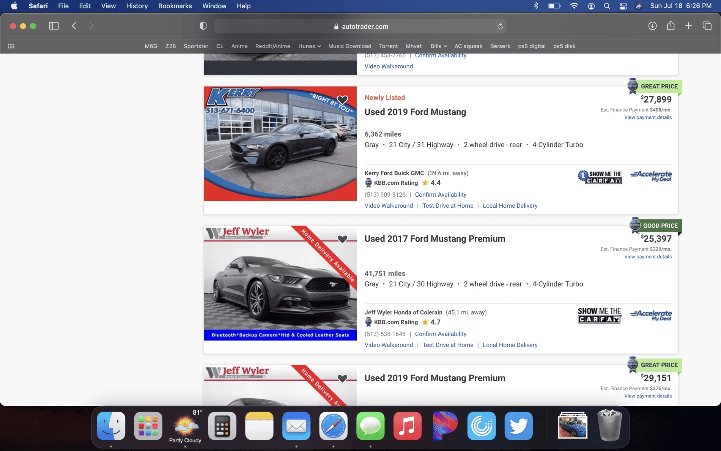Click Test Drive at Home for Kerry Ford
The width and height of the screenshot is (721, 451).
coord(448,205)
